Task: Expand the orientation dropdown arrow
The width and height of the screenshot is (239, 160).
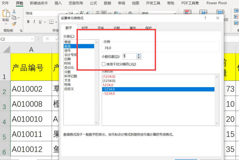Action: pos(120,13)
